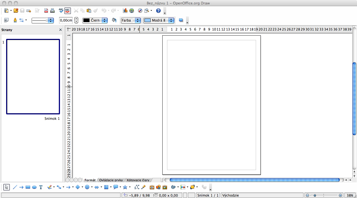Pick the Line drawing tool
The width and height of the screenshot is (357, 198).
coord(15,187)
